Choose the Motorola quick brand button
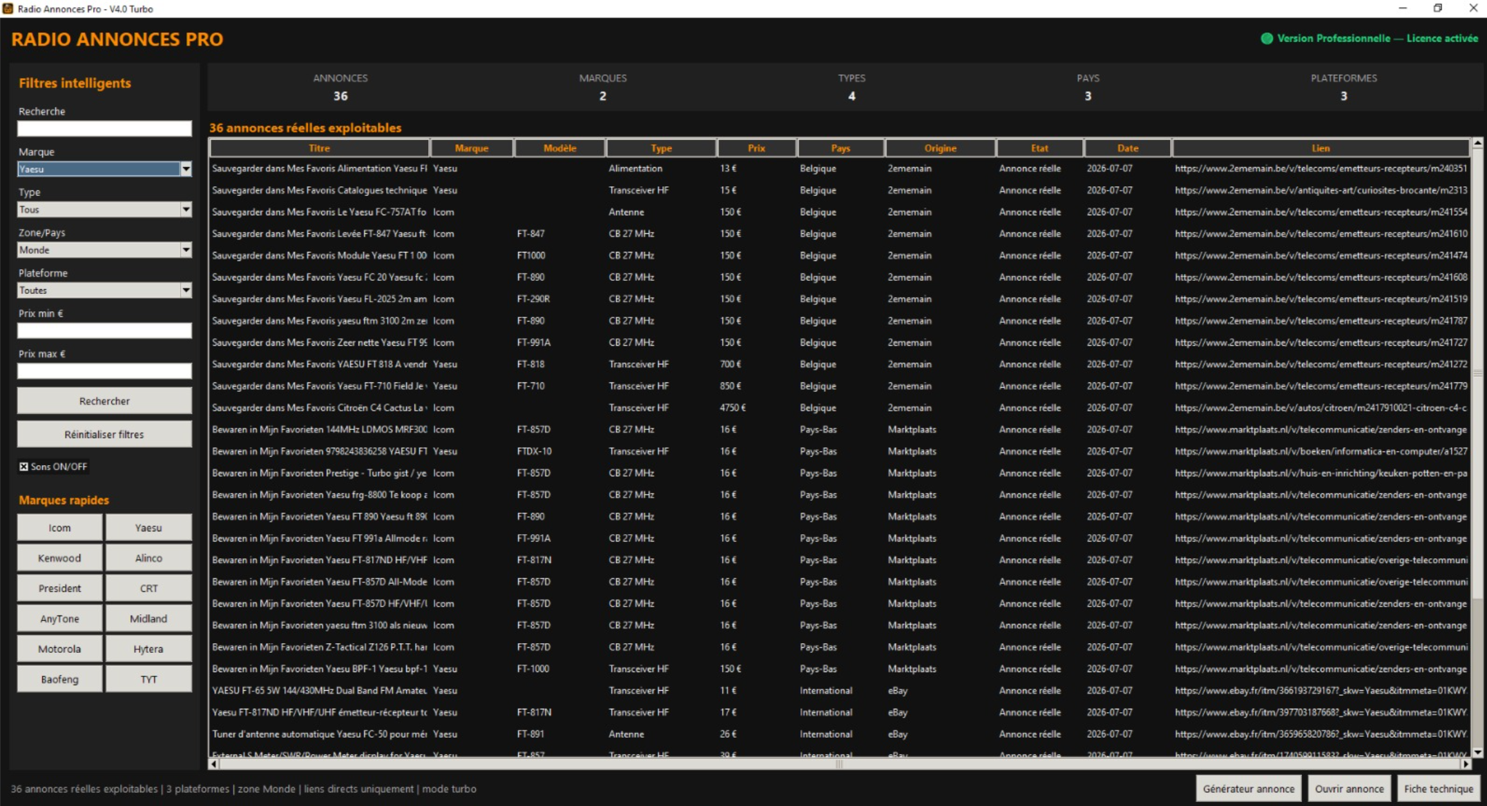This screenshot has height=806, width=1487. tap(59, 649)
